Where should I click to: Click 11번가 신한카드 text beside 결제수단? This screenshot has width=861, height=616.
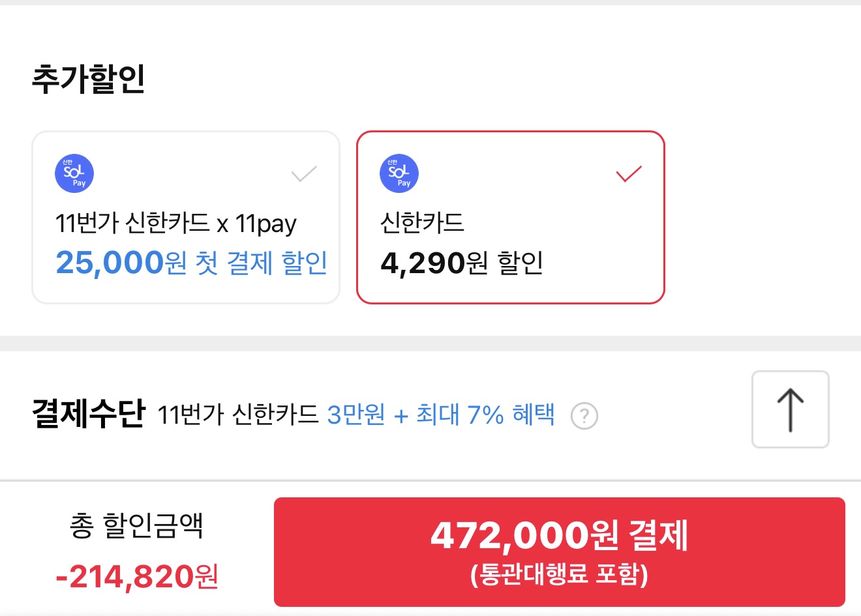pos(237,415)
